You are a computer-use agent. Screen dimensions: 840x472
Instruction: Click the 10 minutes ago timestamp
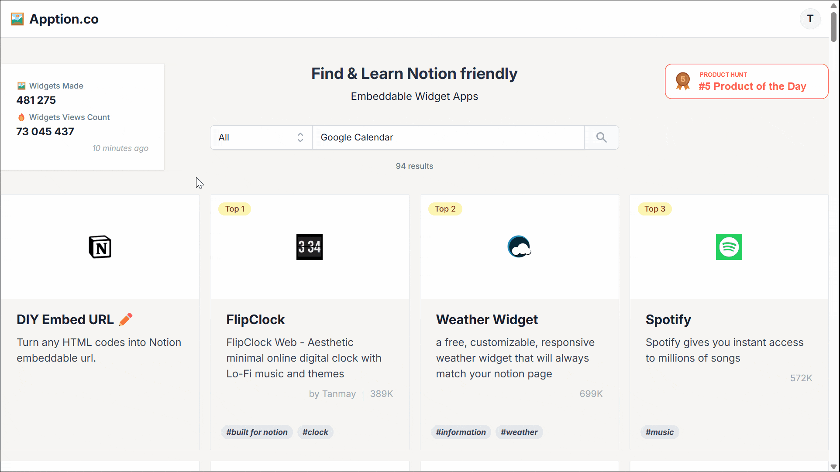(120, 148)
